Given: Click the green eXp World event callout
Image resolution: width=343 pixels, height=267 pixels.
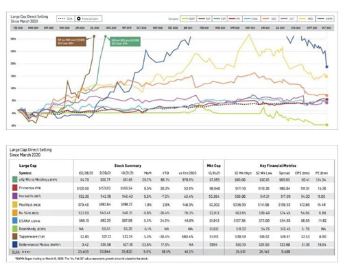Looking at the screenshot, I should coord(125,42).
